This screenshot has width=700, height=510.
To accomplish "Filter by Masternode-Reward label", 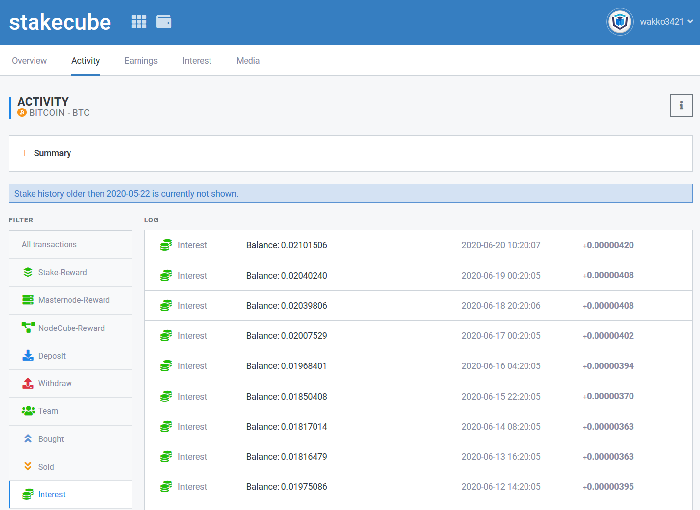I will (x=74, y=300).
